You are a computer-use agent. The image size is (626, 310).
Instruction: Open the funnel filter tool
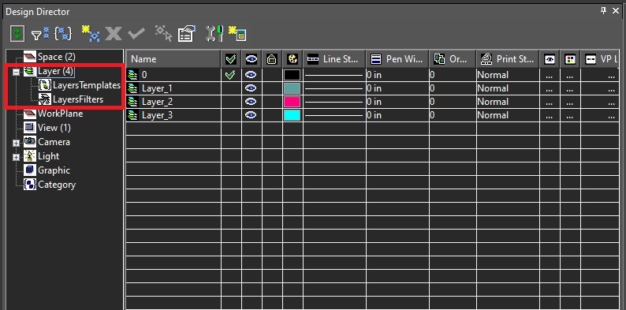point(40,35)
